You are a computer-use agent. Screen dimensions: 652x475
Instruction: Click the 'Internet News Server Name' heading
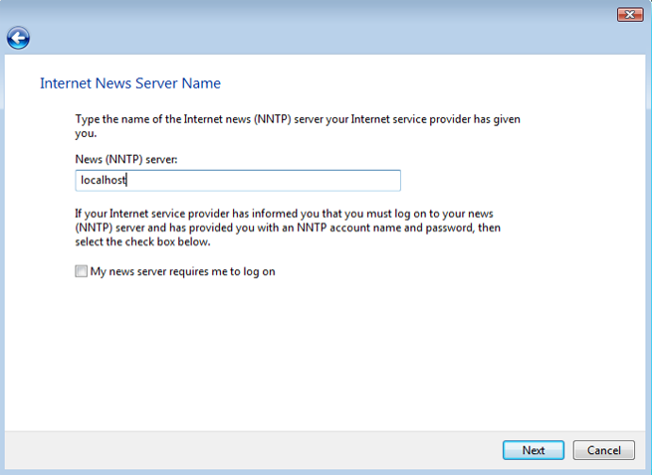coord(130,83)
